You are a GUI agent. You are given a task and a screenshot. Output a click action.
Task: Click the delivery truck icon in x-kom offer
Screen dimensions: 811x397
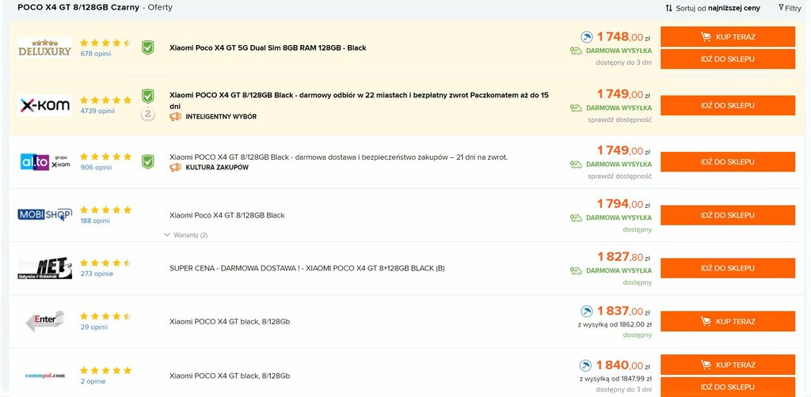[x=576, y=108]
